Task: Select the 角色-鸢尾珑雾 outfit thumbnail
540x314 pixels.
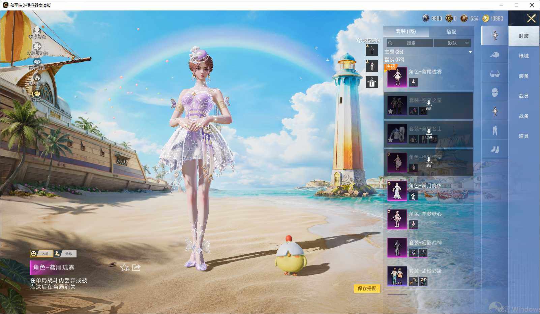Action: (x=397, y=77)
